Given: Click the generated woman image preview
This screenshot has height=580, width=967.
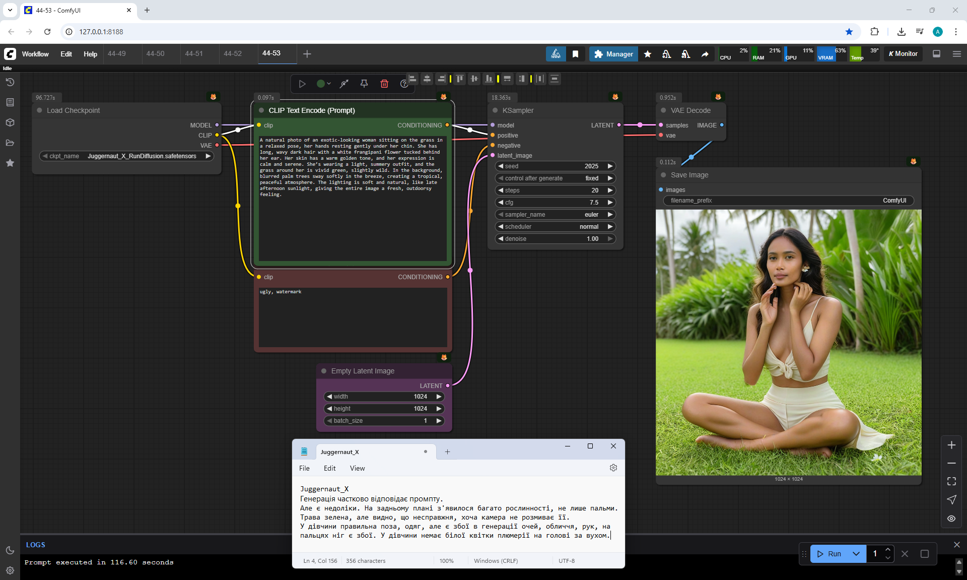Looking at the screenshot, I should (x=788, y=343).
